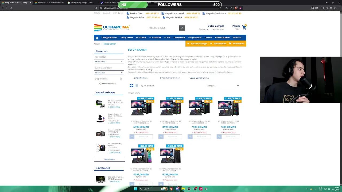The width and height of the screenshot is (342, 192).
Task: Open Brave browser from the taskbar
Action: pos(171,189)
